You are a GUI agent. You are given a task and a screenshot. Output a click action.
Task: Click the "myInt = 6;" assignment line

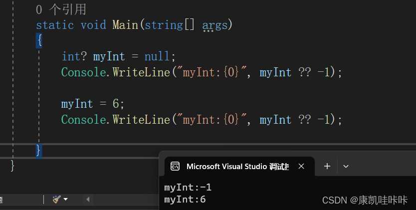92,104
